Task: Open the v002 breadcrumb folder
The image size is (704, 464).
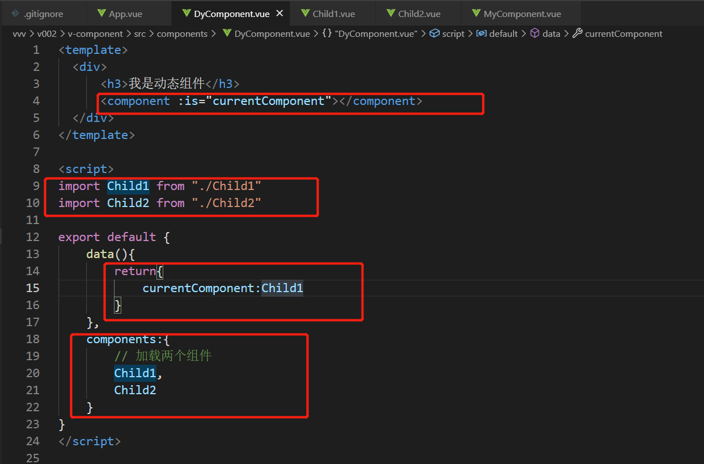Action: click(x=47, y=34)
